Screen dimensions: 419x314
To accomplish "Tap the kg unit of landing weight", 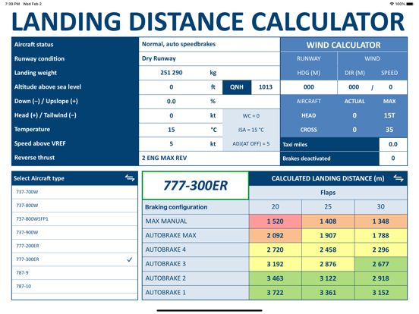I will pyautogui.click(x=213, y=73).
